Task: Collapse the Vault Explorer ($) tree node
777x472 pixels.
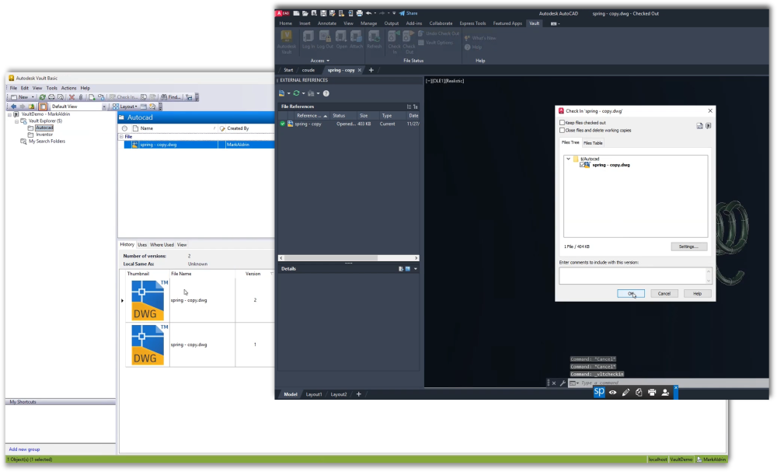Action: 16,121
